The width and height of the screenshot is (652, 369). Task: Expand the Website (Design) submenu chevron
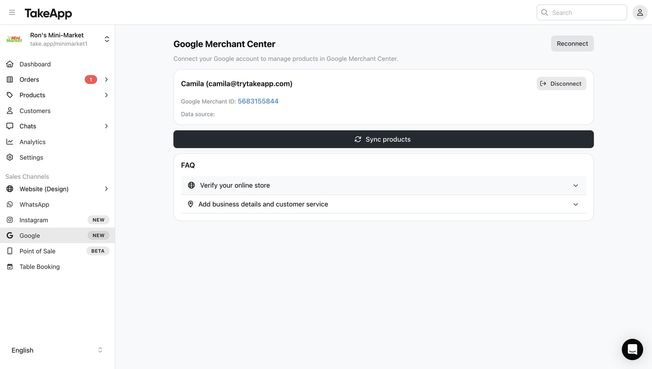[x=106, y=189]
